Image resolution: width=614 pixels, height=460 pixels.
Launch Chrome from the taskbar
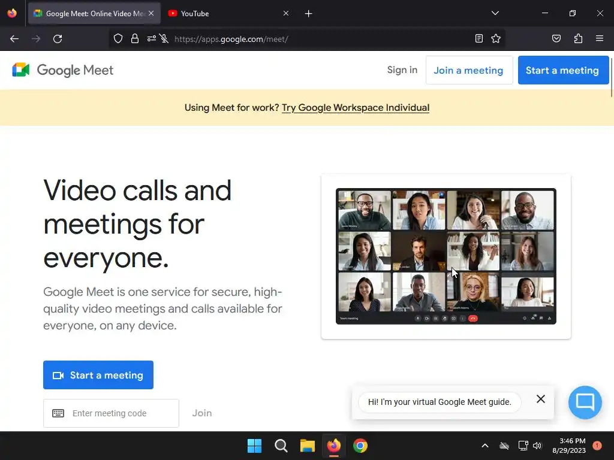click(360, 446)
